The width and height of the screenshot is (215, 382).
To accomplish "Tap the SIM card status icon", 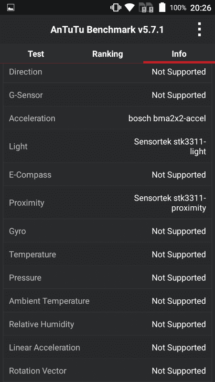I will [x=146, y=8].
